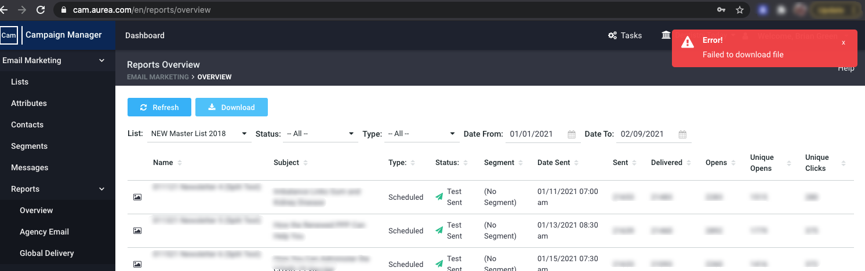Open the Date From calendar icon
Screen dimensions: 865x271
point(572,134)
